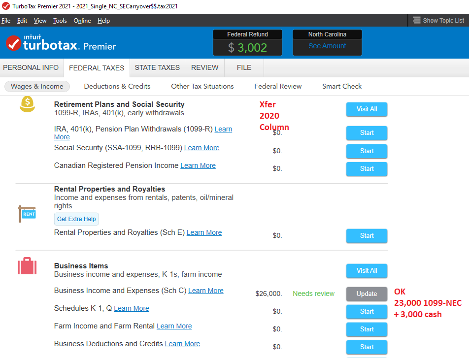The image size is (469, 358).
Task: Start Rental Properties and Royalties (Sch E)
Action: tap(367, 236)
